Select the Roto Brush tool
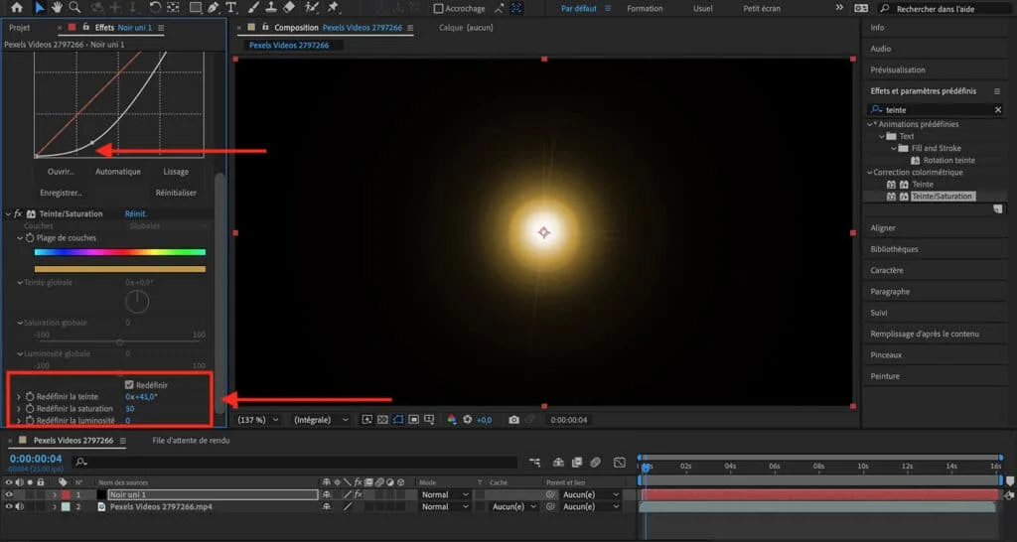The width and height of the screenshot is (1017, 542). 312,8
